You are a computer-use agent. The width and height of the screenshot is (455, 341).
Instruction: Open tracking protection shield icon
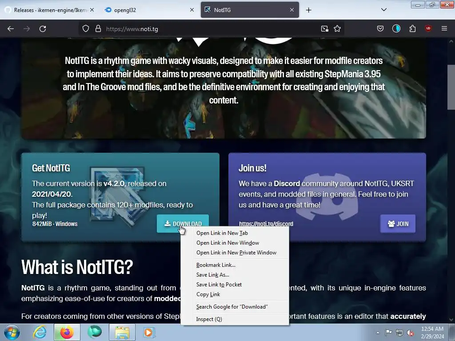coord(86,29)
